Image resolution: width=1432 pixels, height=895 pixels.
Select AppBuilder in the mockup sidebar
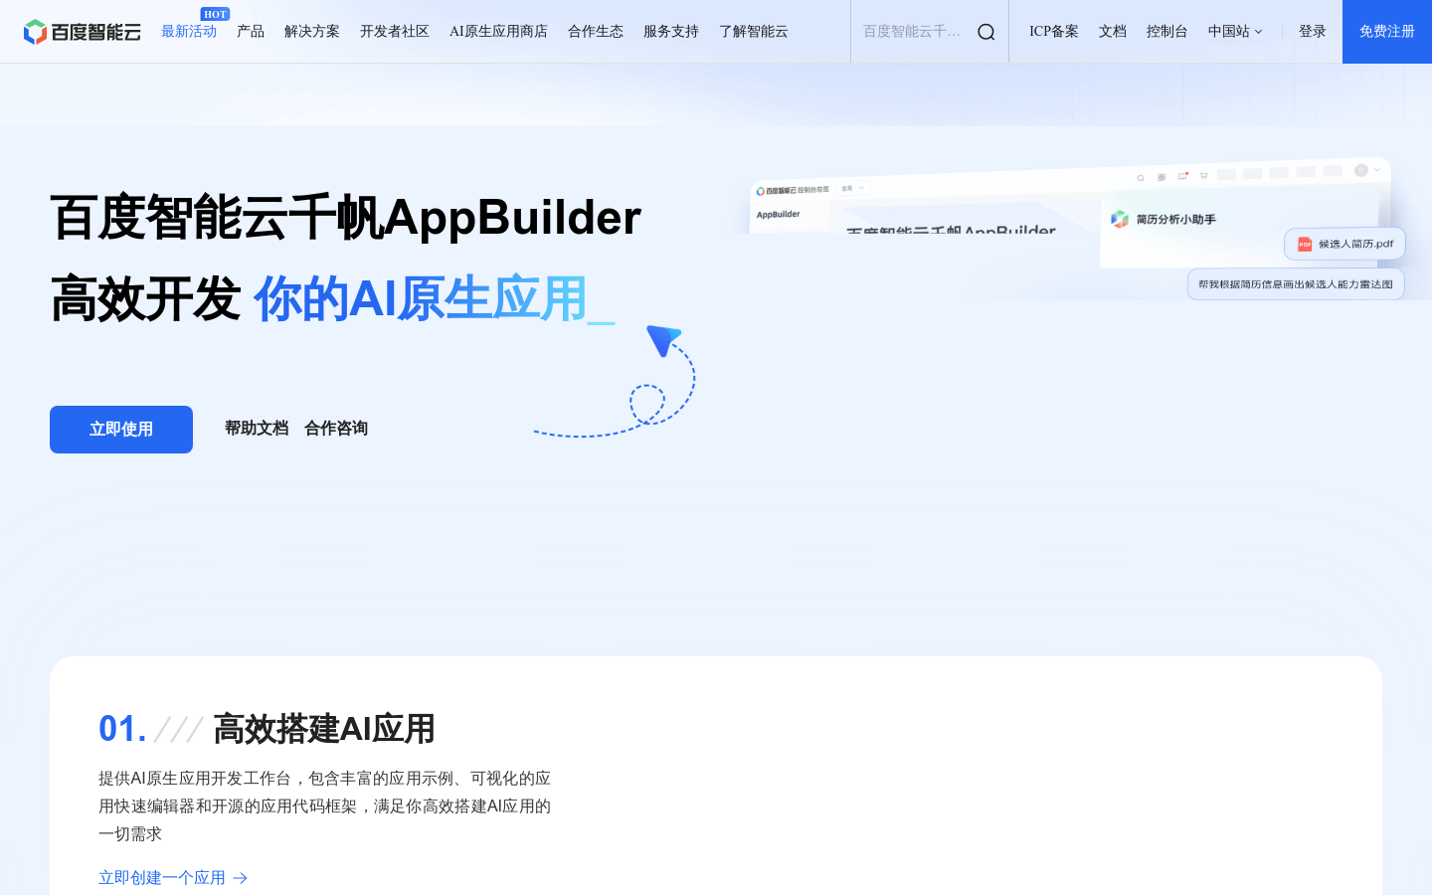[x=779, y=214]
